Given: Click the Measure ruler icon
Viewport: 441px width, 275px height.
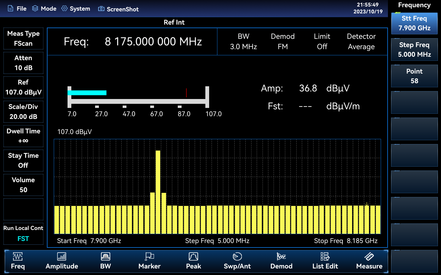Looking at the screenshot, I should click(x=369, y=256).
